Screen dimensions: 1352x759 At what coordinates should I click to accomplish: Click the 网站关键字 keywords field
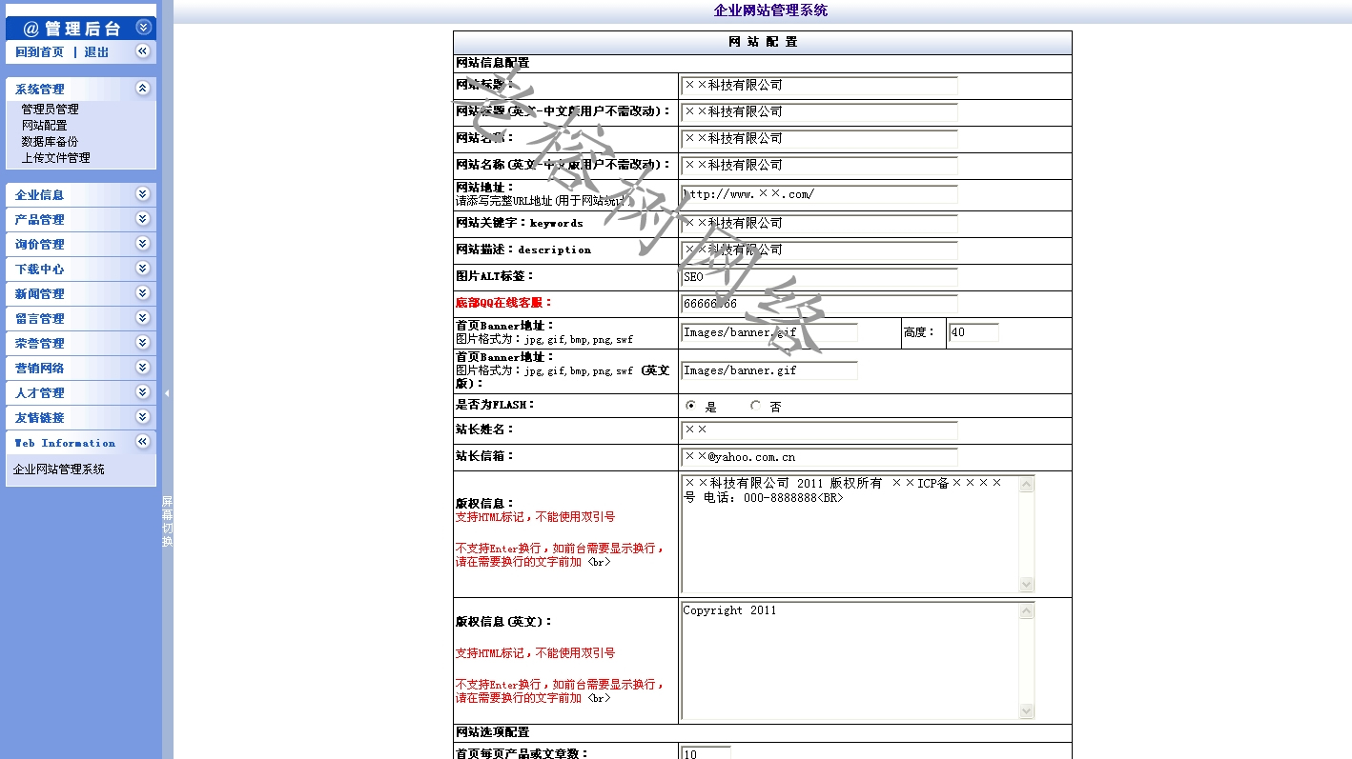point(819,224)
